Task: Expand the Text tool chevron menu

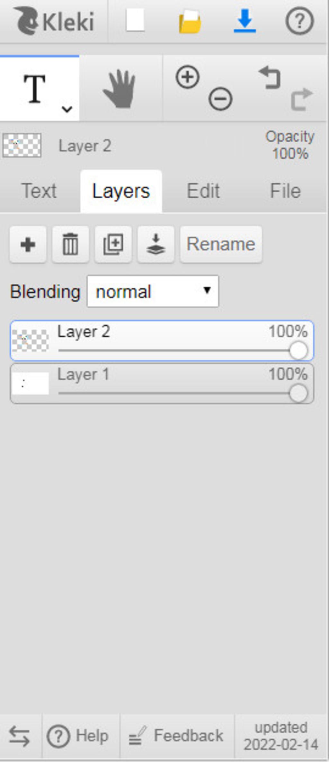Action: (67, 109)
